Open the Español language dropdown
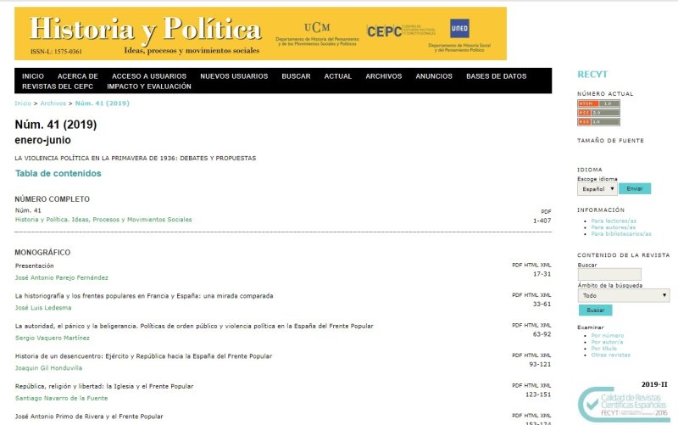This screenshot has width=678, height=425. 597,188
